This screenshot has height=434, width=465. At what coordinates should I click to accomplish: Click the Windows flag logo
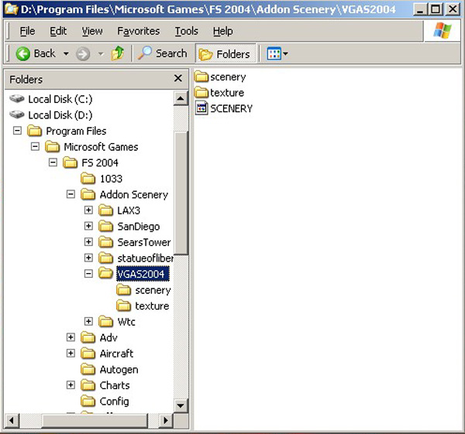(442, 30)
